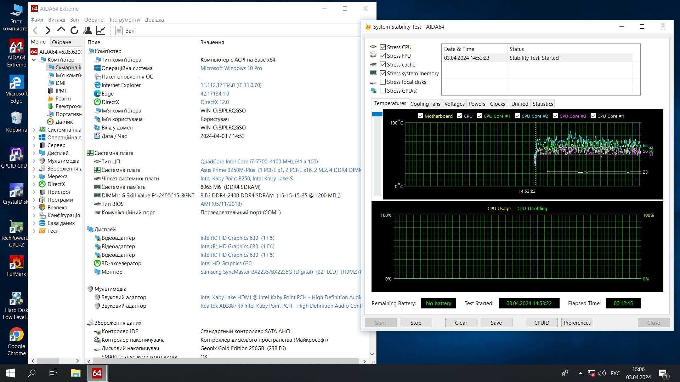Click the Stop button

(416, 323)
